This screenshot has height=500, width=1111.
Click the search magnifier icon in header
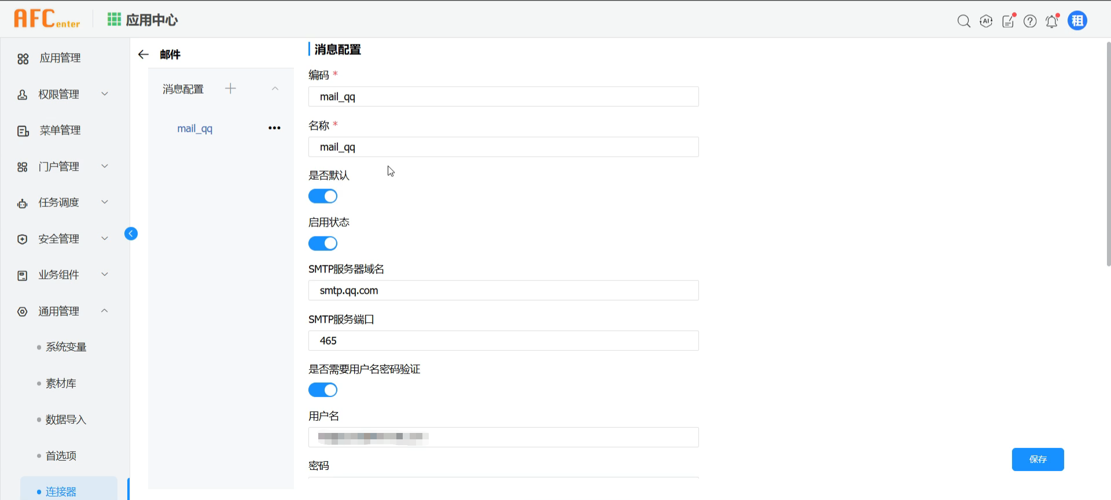[963, 21]
